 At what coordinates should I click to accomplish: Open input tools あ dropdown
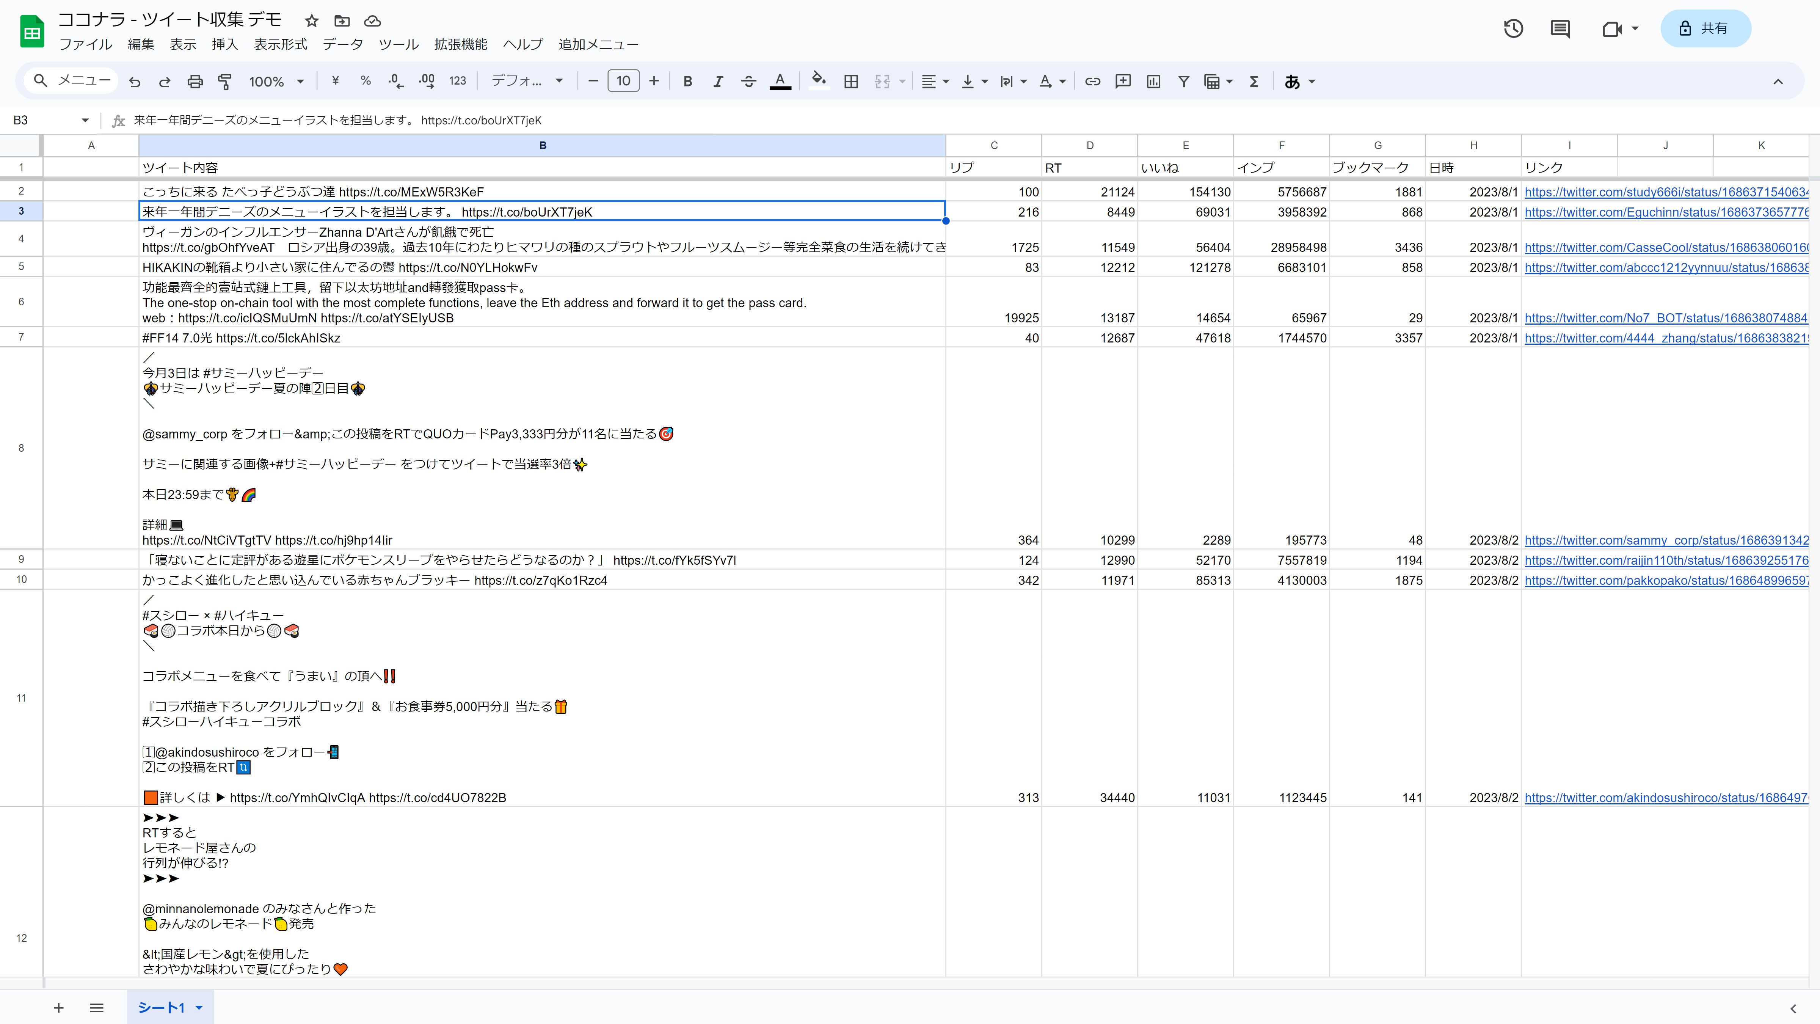(1299, 81)
